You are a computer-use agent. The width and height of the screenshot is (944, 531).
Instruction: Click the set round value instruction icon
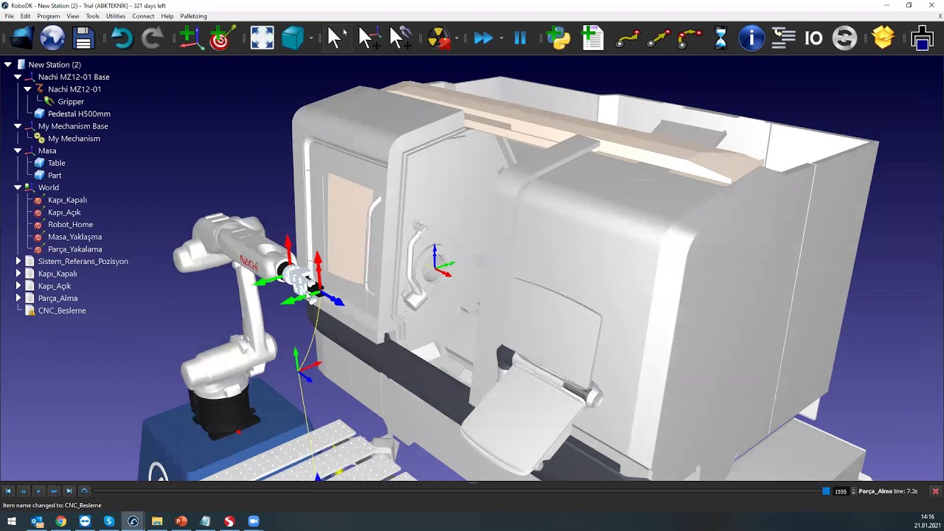tap(844, 38)
